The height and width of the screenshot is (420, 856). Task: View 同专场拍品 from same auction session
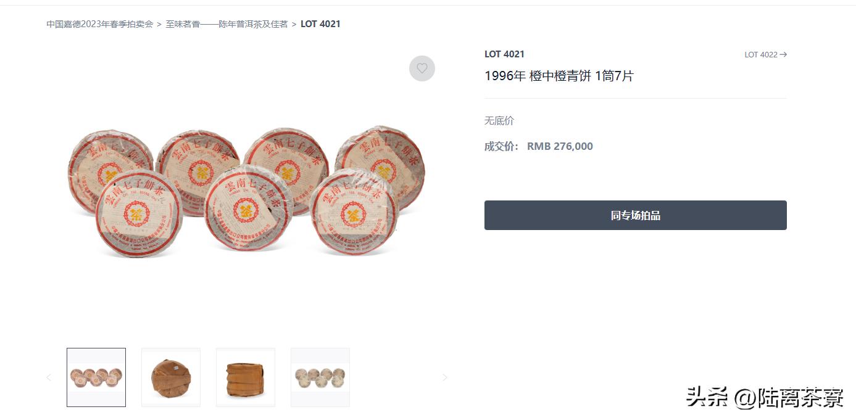click(x=635, y=215)
